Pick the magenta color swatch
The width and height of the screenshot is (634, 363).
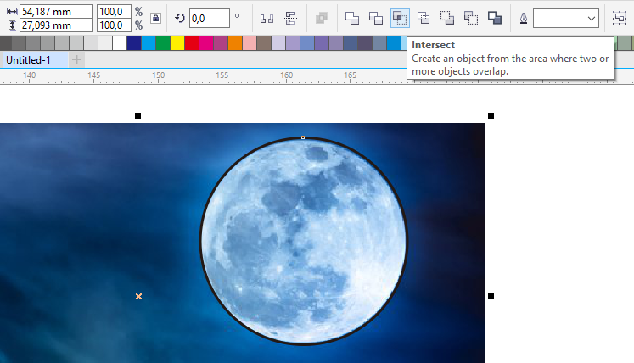point(206,43)
